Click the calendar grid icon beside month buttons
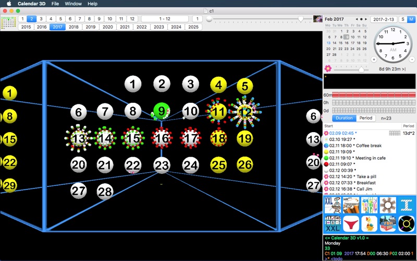This screenshot has width=417, height=261. 8,23
